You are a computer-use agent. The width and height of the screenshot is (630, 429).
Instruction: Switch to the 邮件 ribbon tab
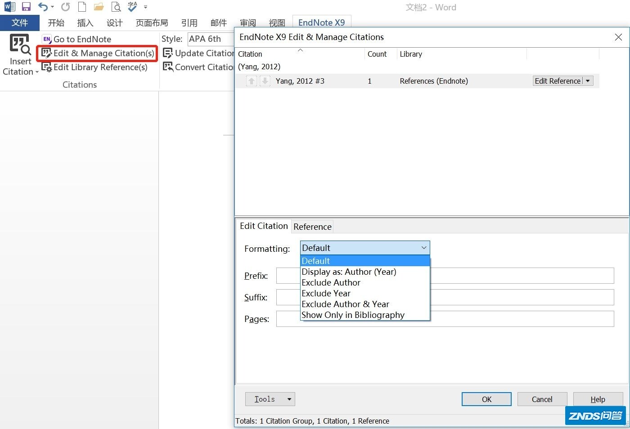point(219,22)
